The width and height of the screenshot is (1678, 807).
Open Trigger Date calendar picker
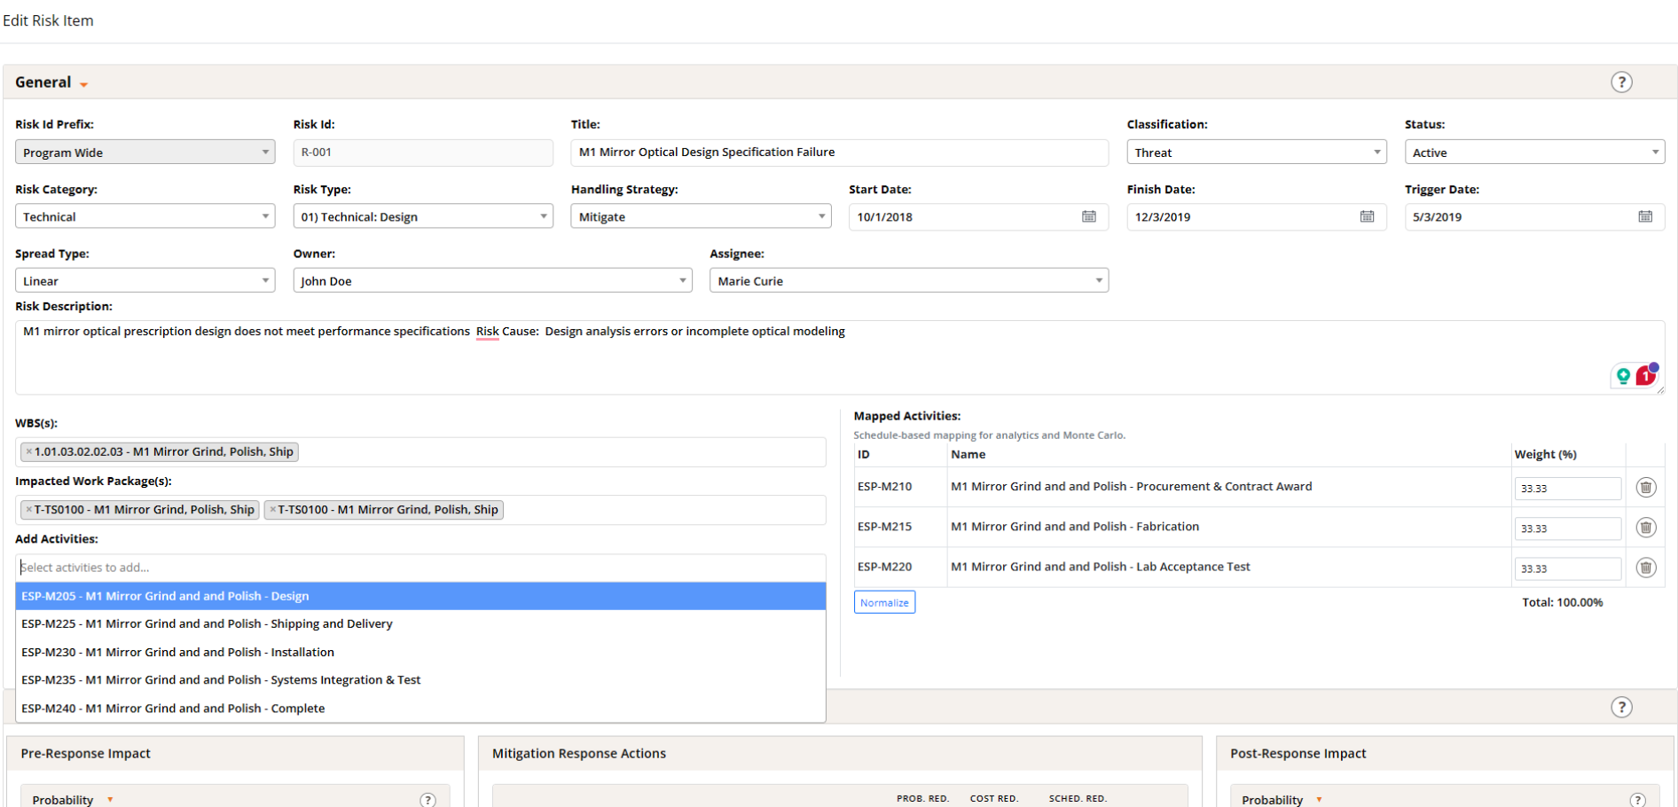(x=1645, y=216)
